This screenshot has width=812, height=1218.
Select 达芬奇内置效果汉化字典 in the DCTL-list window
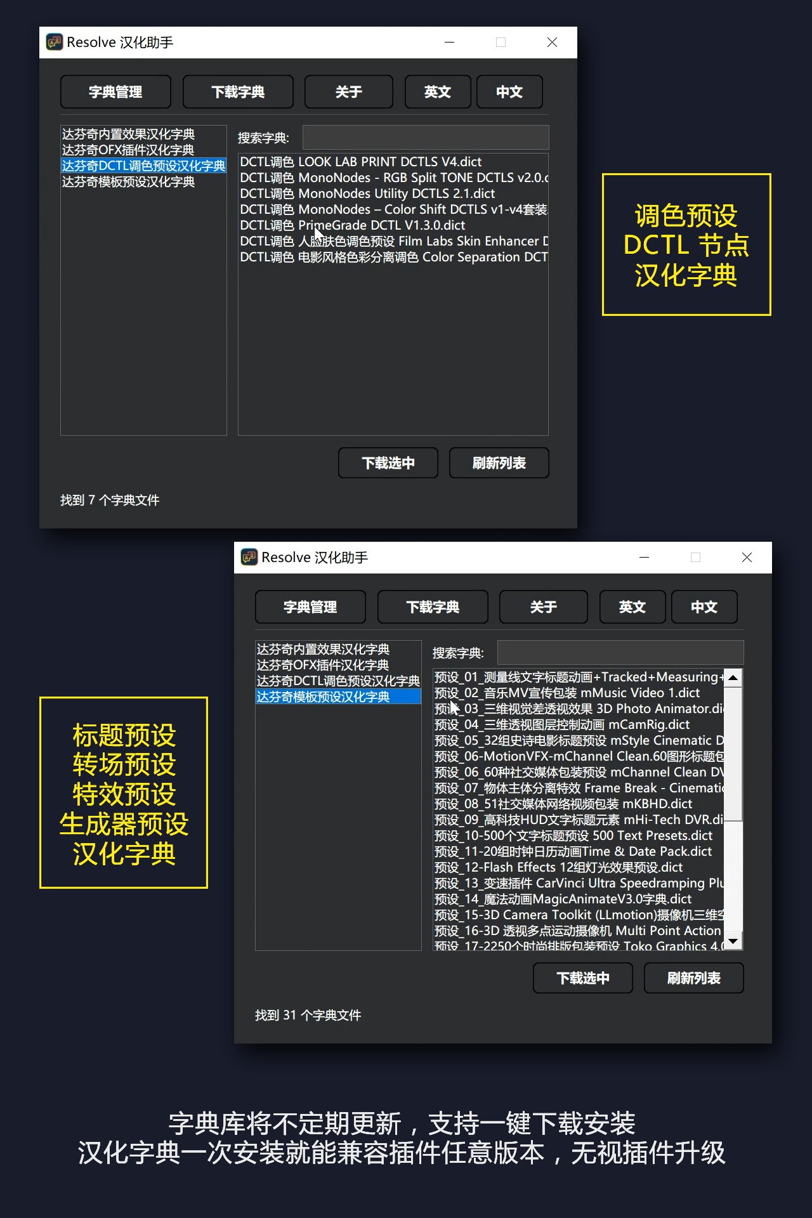[143, 134]
